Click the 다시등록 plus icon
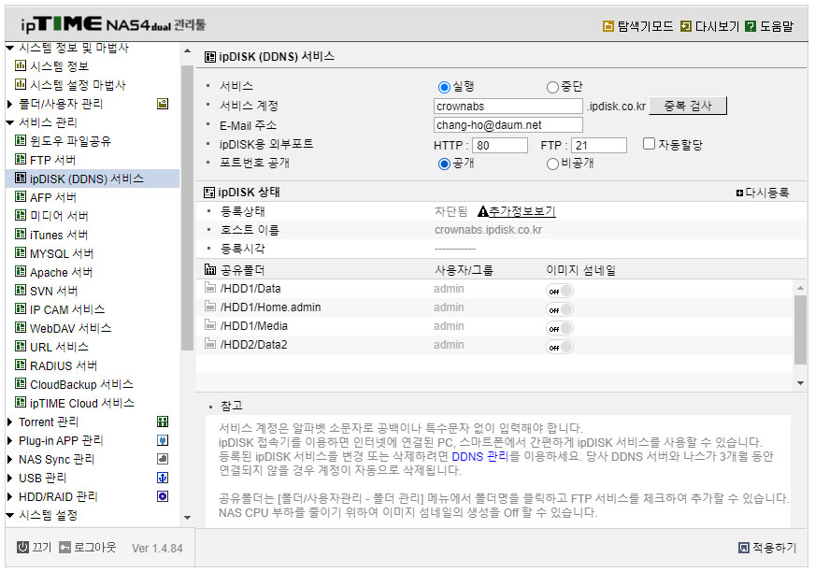 pos(739,193)
